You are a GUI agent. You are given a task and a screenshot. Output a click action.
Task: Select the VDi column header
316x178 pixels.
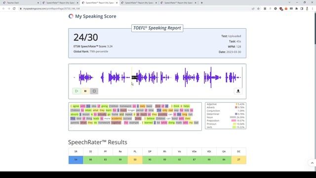[209, 152]
